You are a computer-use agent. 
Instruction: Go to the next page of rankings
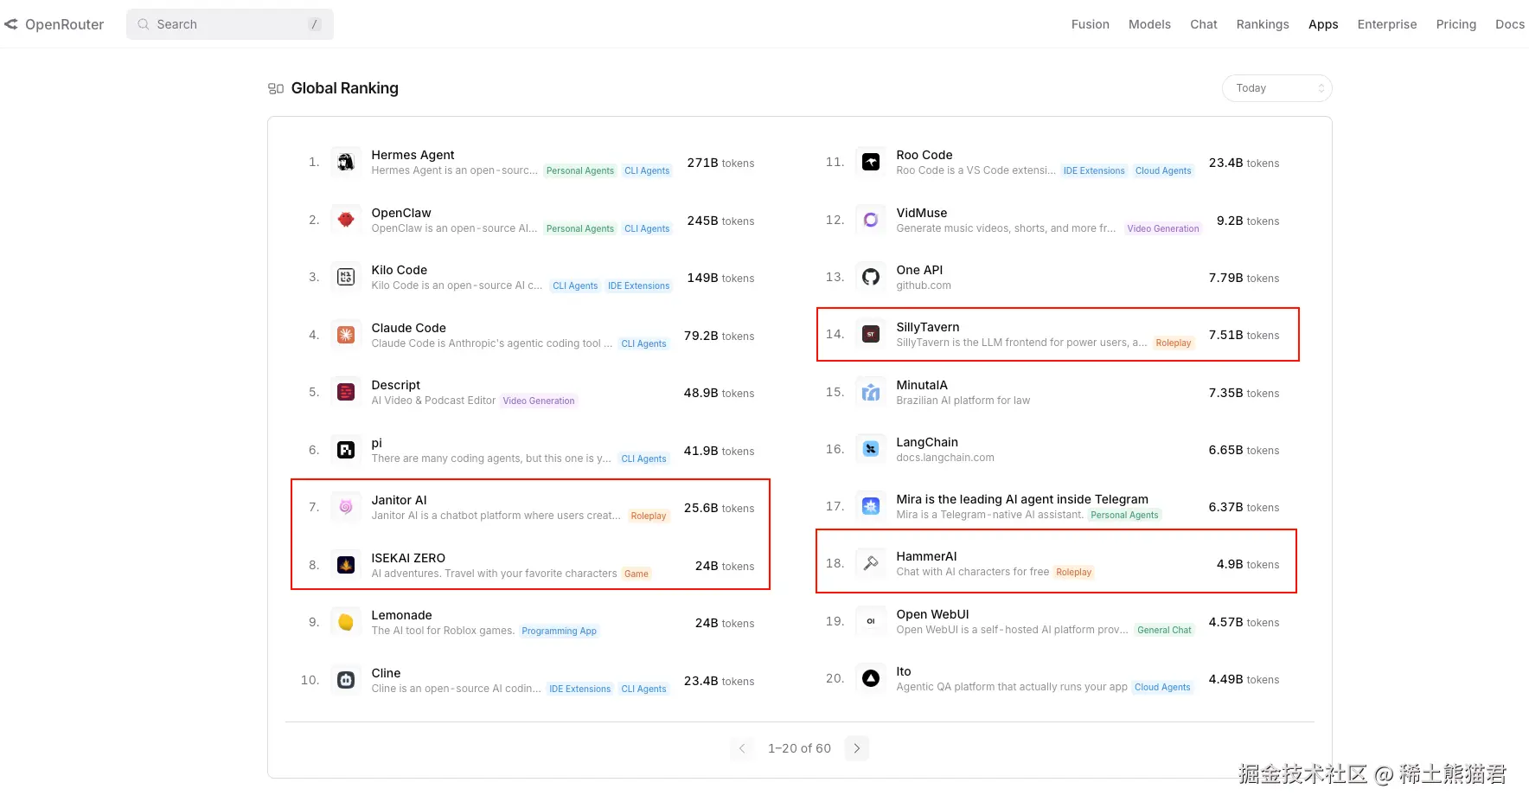pyautogui.click(x=857, y=748)
